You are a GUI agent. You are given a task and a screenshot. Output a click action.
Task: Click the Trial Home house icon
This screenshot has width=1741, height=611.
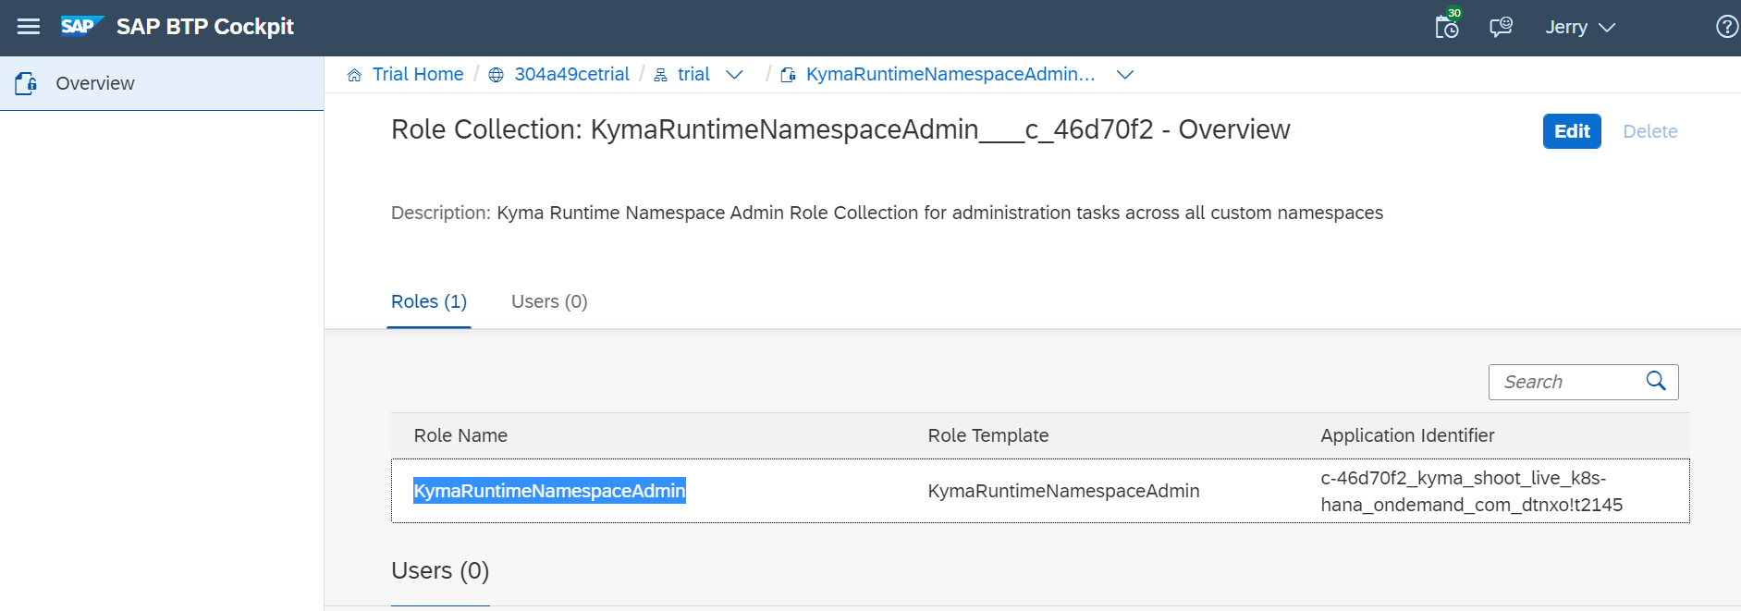[354, 75]
